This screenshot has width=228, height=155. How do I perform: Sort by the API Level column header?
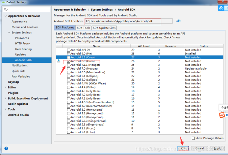click(x=144, y=46)
